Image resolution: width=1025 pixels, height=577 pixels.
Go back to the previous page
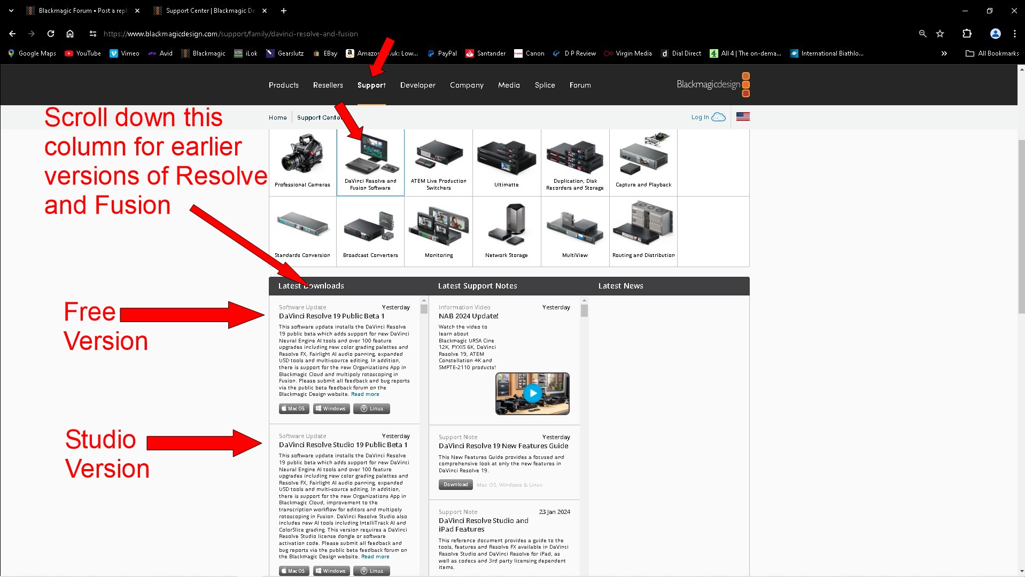coord(12,34)
